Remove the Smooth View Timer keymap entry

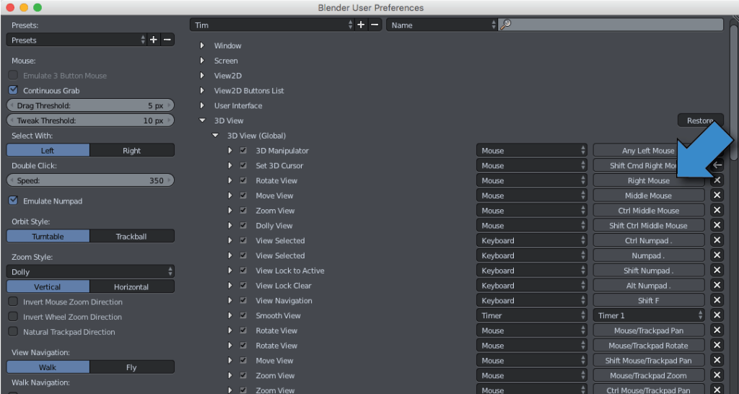point(717,315)
